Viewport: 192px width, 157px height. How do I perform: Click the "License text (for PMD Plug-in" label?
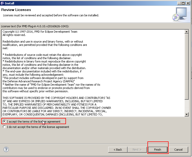35,26
